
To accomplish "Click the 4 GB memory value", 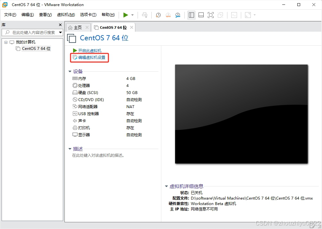I will tap(131, 79).
